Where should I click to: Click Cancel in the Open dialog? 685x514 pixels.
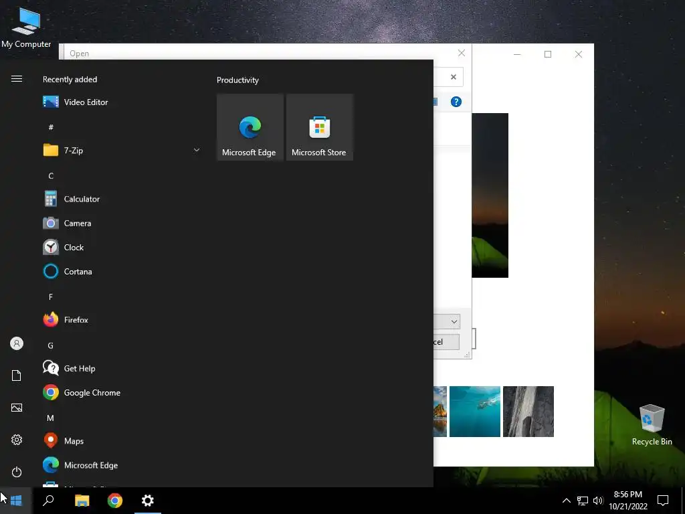[x=446, y=342]
